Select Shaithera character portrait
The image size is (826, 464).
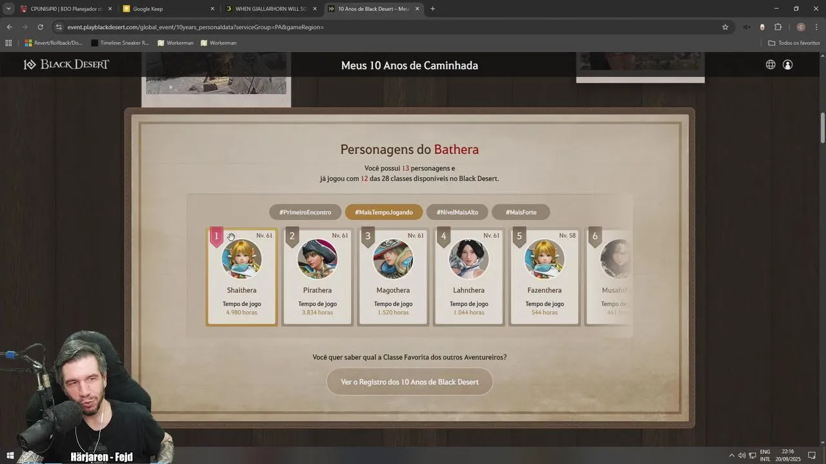click(x=242, y=259)
